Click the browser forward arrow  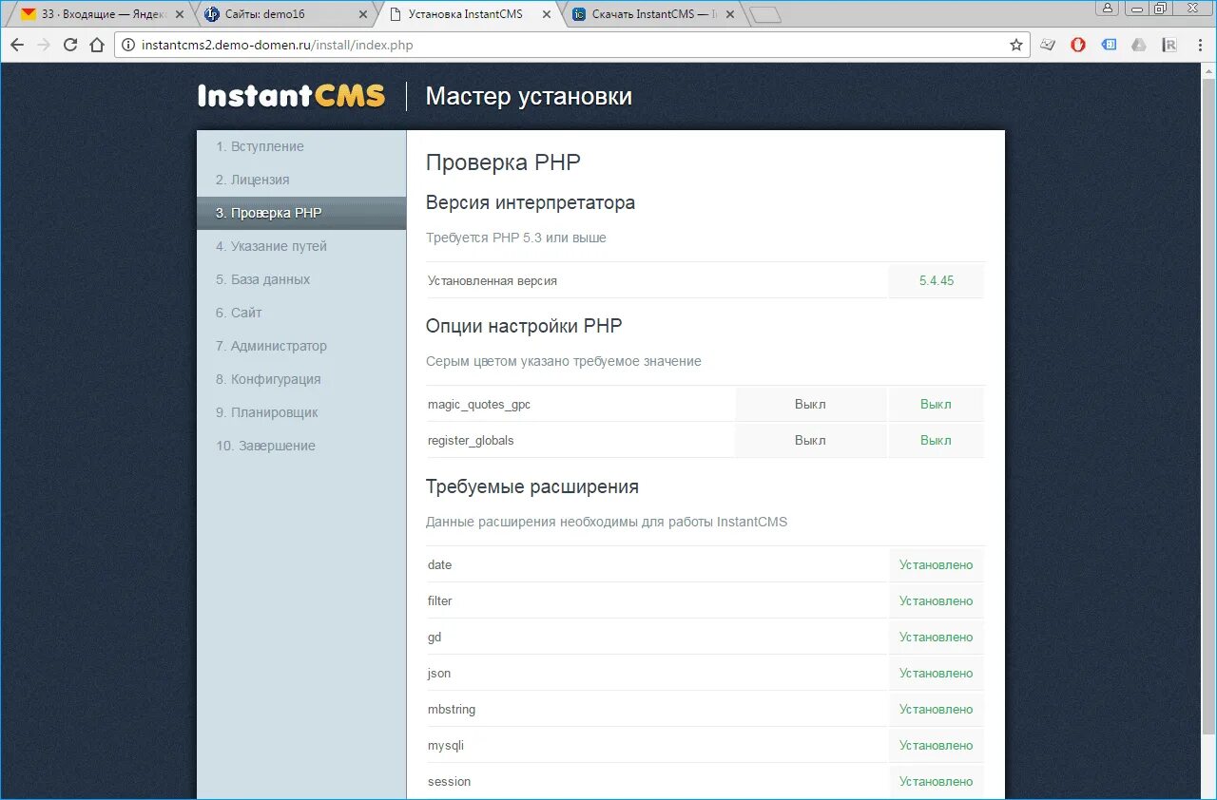pos(43,45)
